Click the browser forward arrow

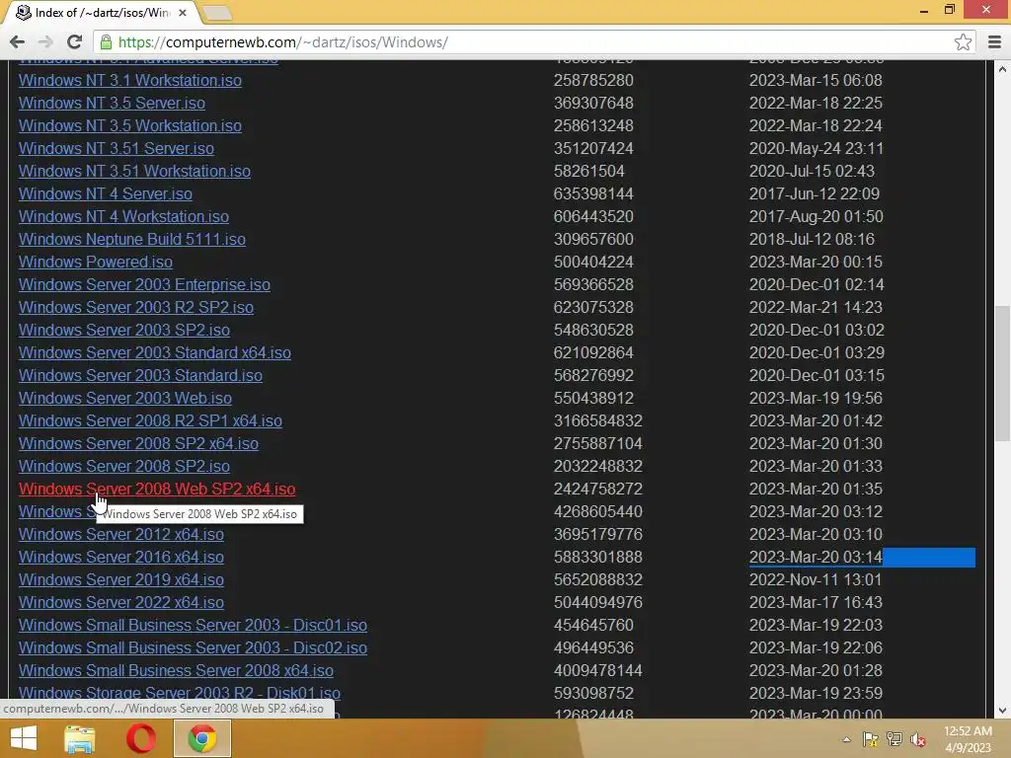(45, 42)
